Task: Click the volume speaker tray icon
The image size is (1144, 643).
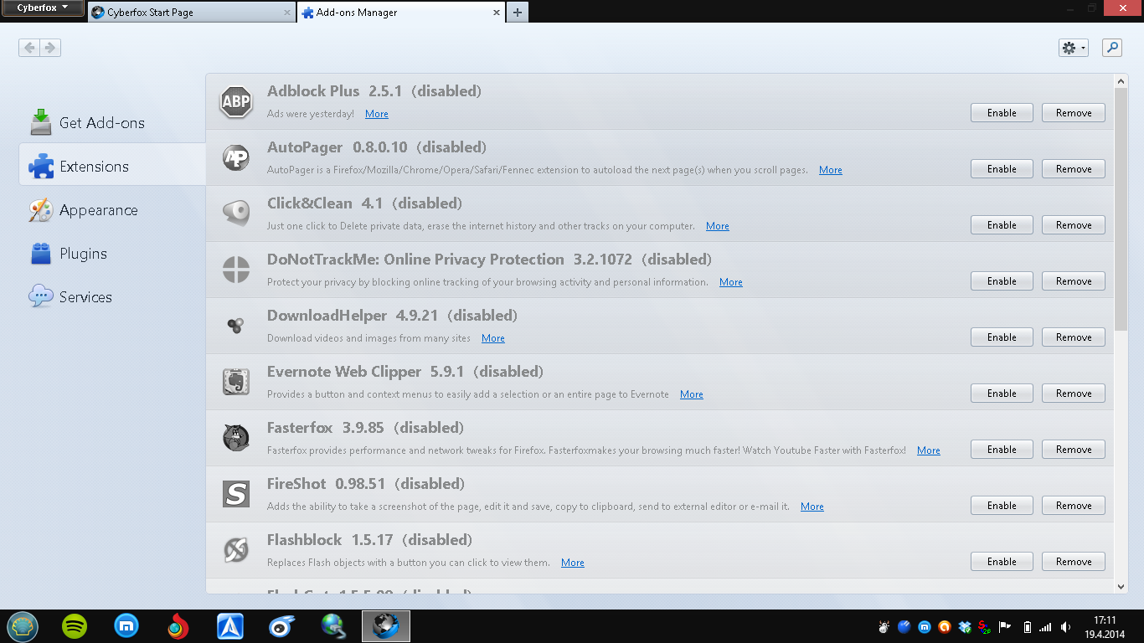Action: pyautogui.click(x=1065, y=626)
